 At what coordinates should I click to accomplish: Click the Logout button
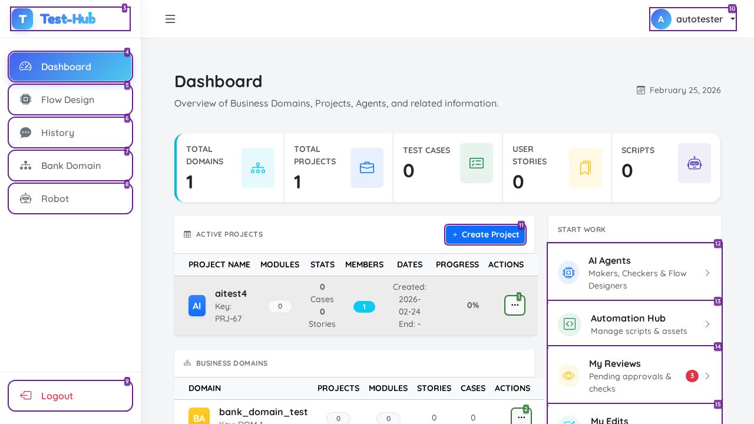point(70,396)
